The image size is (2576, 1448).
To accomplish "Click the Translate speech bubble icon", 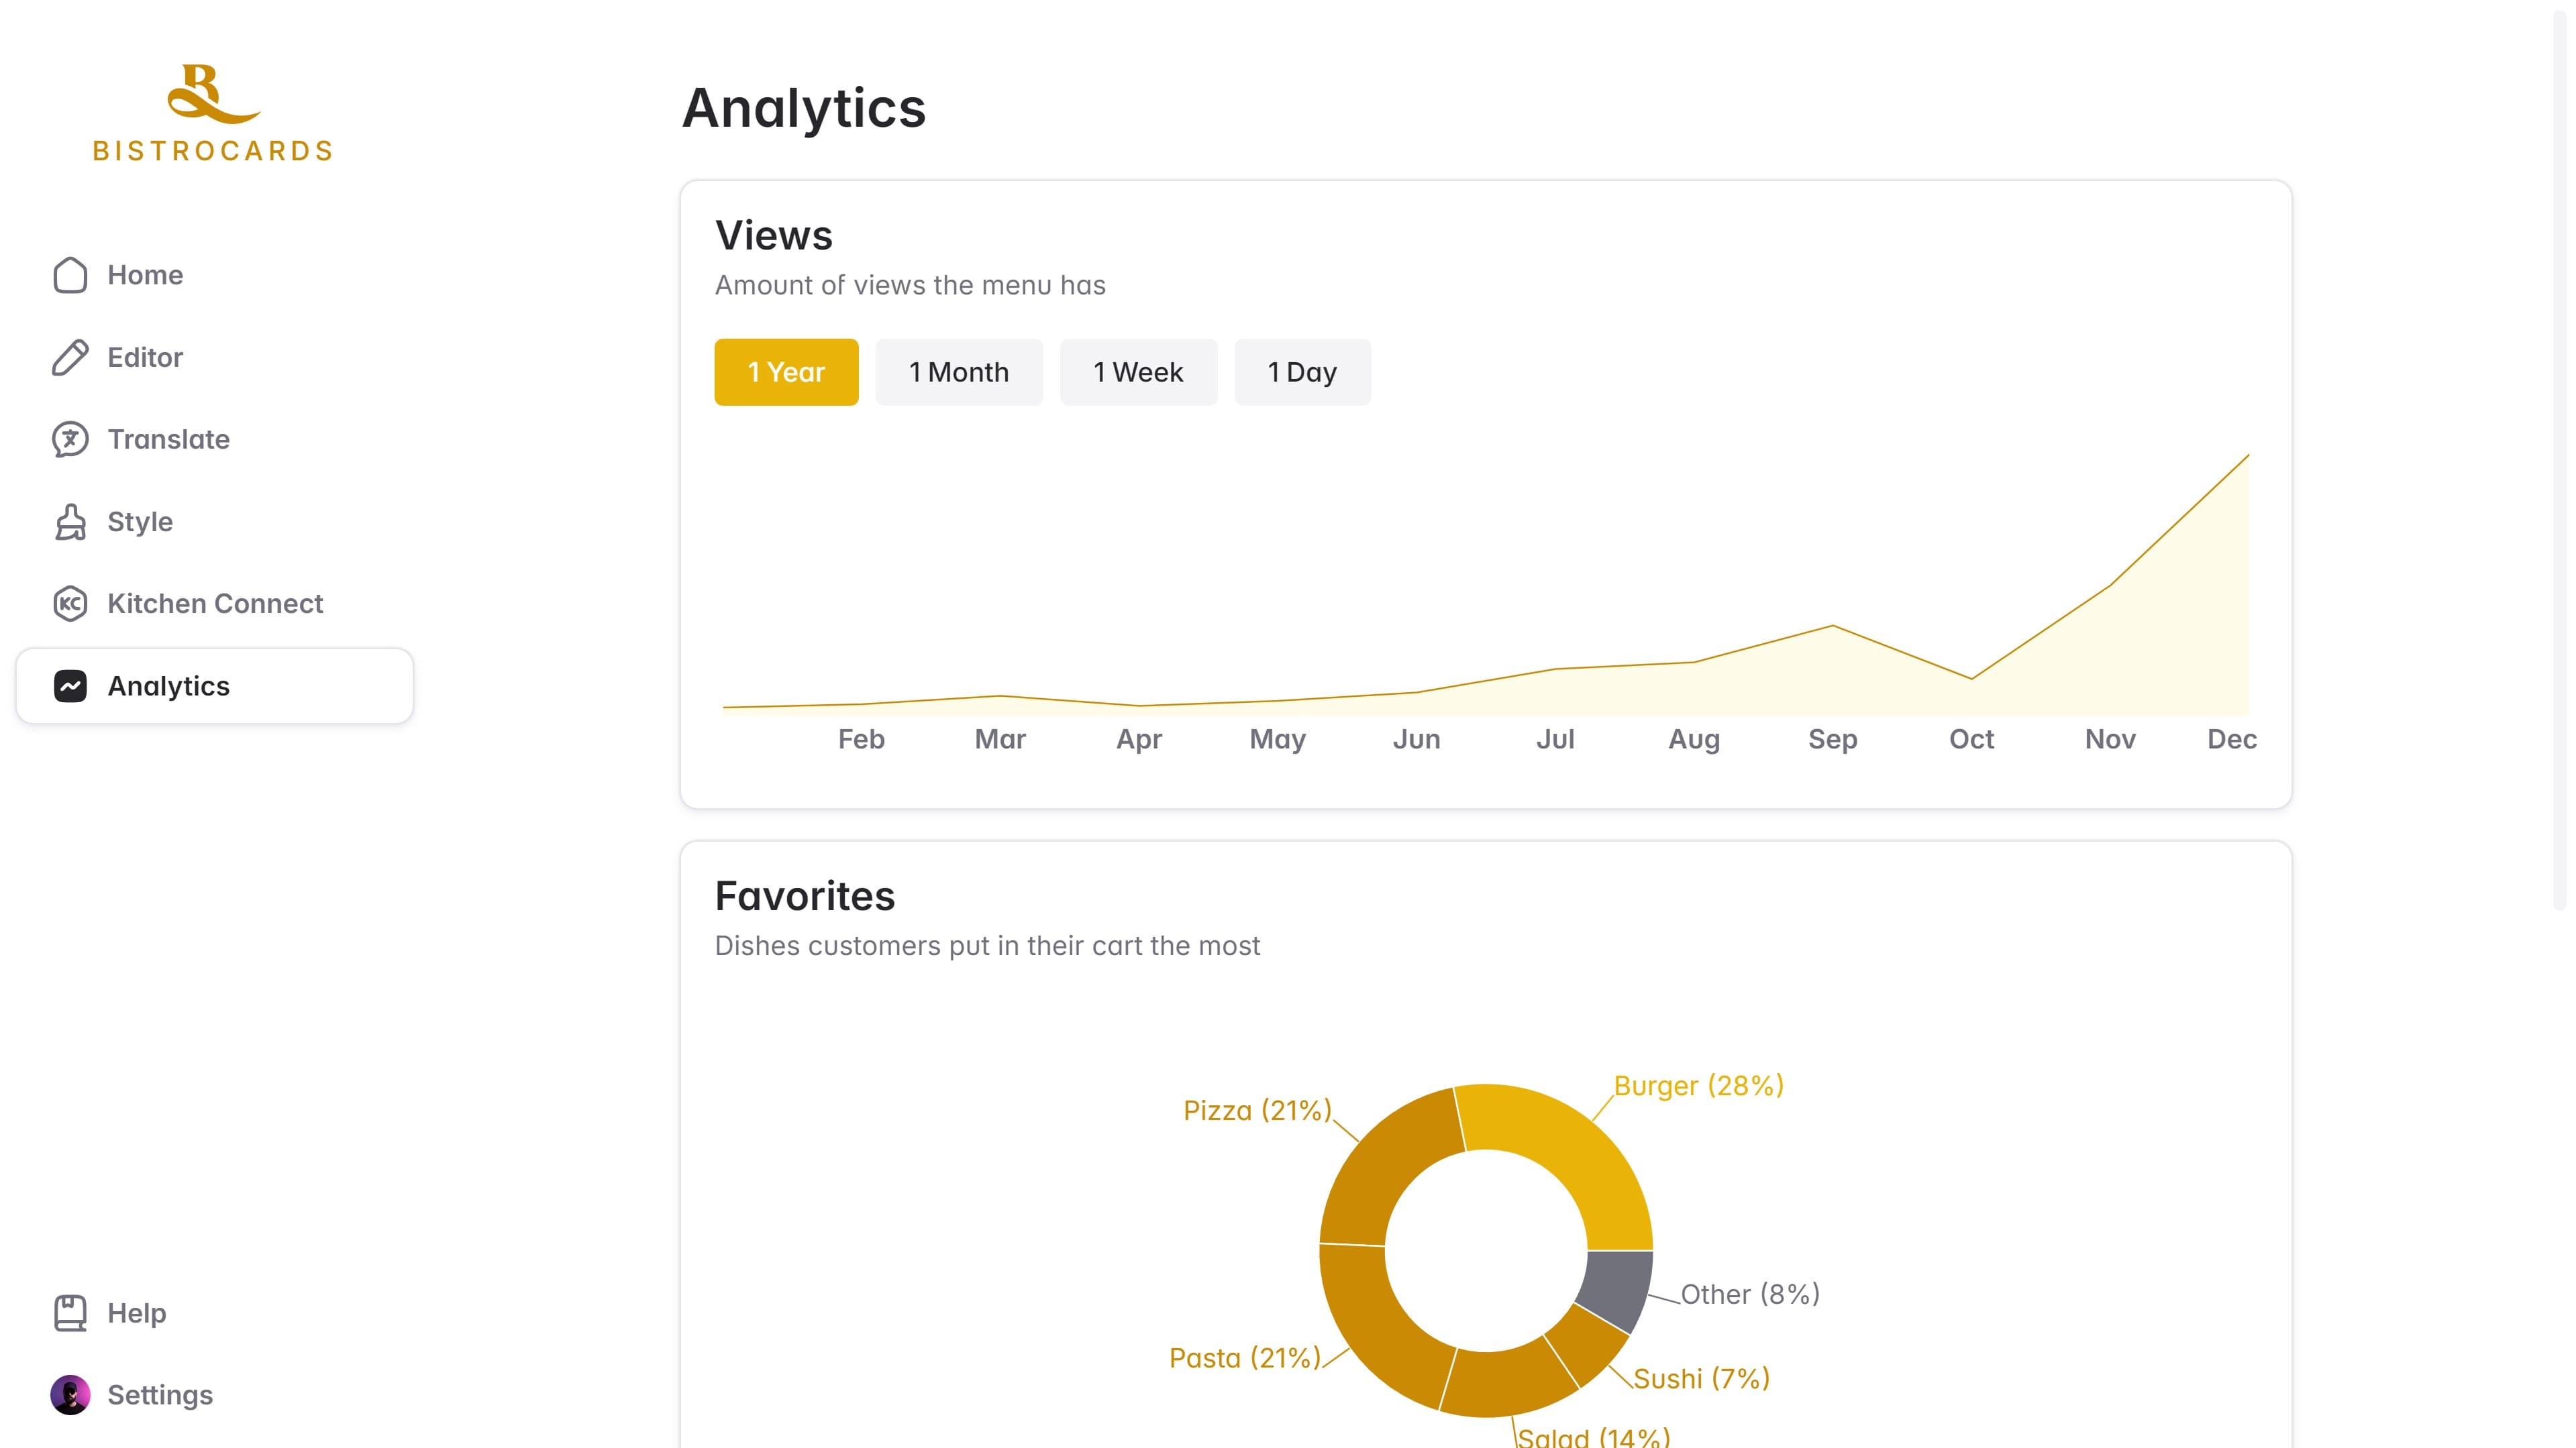I will [70, 440].
